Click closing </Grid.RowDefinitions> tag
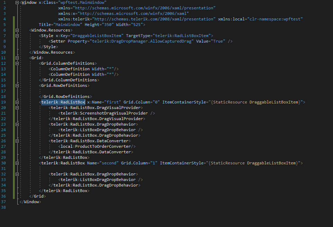The width and height of the screenshot is (333, 227). [65, 97]
